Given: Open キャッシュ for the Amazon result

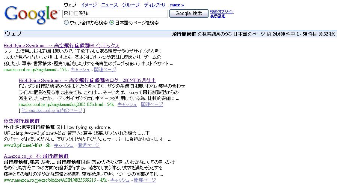Looking at the screenshot, I should (120, 180).
